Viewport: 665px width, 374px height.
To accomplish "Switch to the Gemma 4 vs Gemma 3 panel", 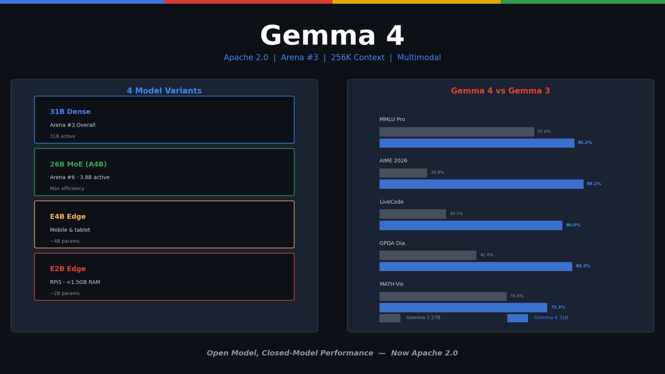I will 500,90.
